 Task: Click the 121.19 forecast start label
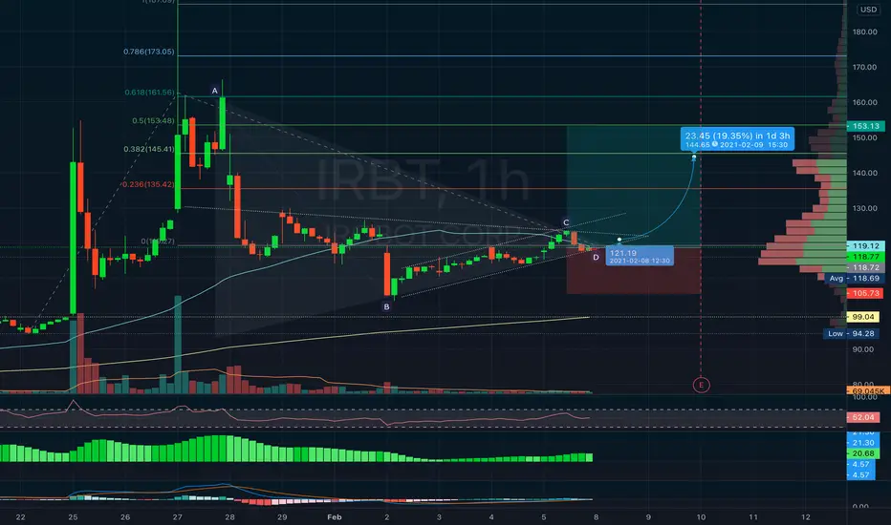pyautogui.click(x=640, y=257)
